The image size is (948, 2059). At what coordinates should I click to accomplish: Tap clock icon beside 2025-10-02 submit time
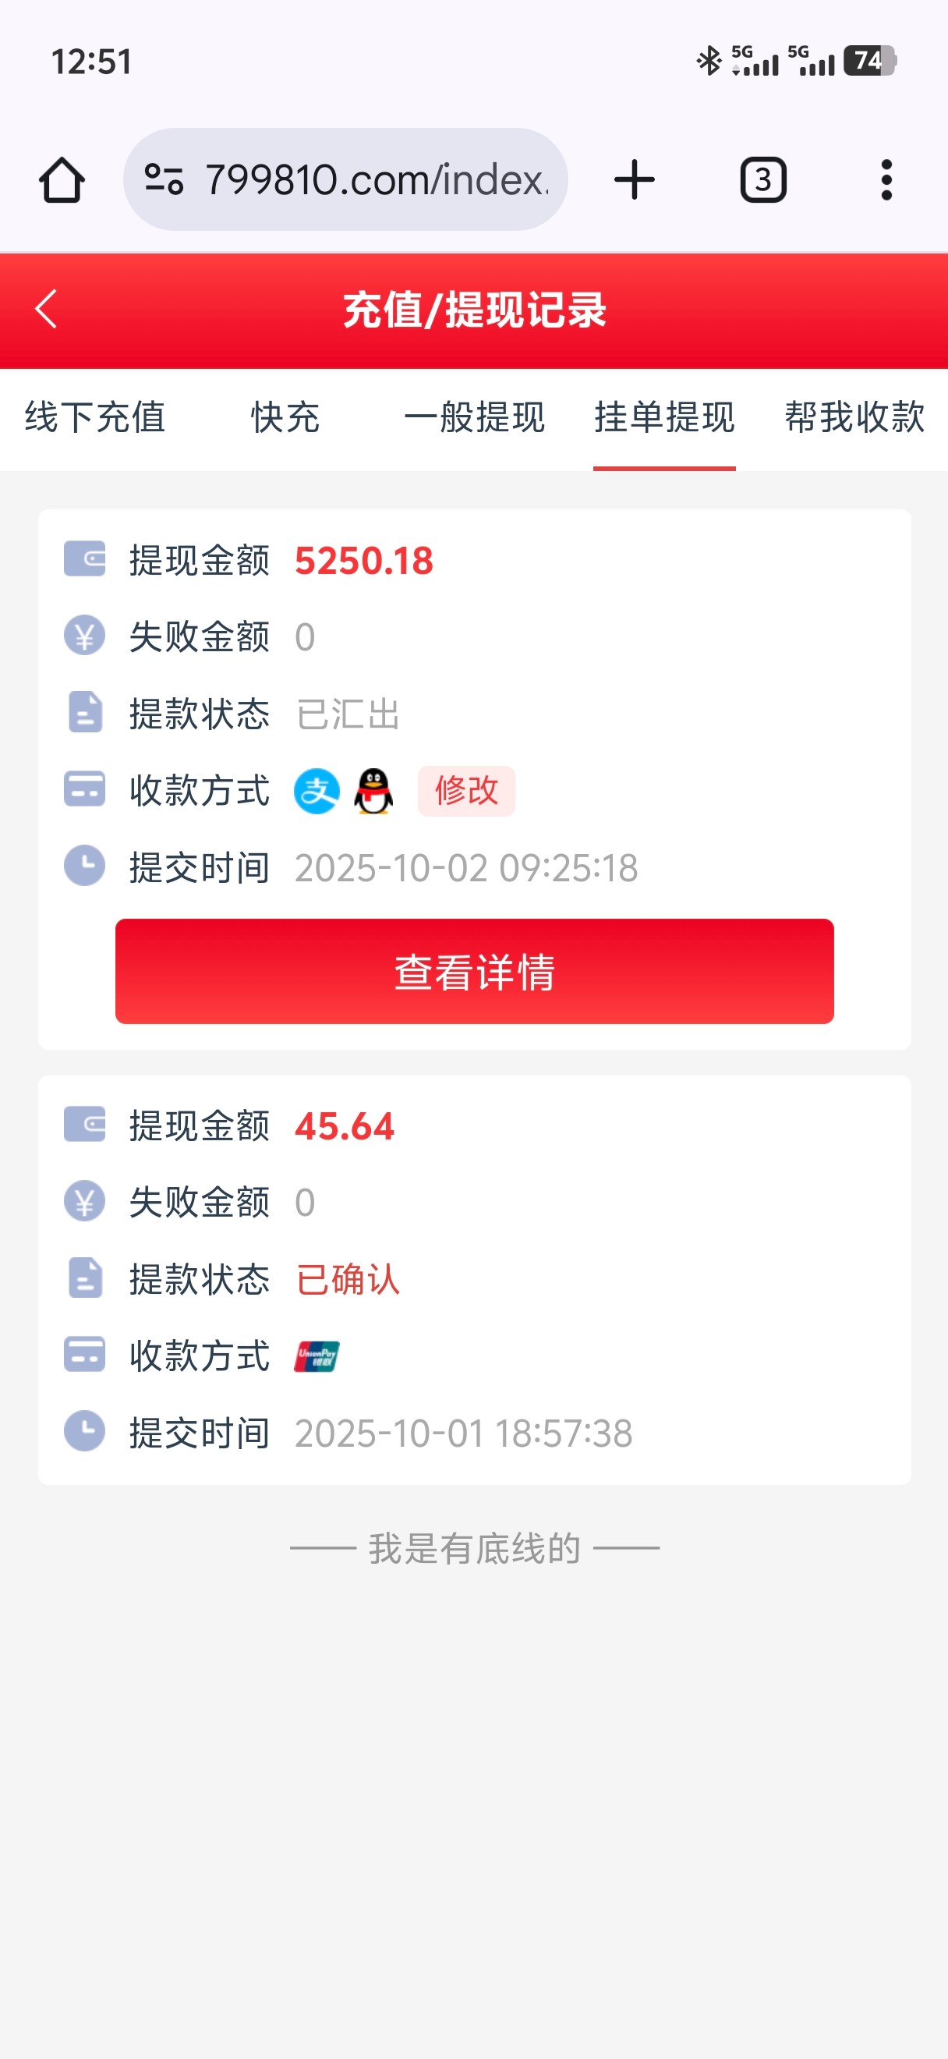click(x=85, y=866)
